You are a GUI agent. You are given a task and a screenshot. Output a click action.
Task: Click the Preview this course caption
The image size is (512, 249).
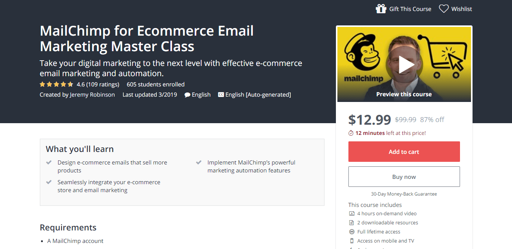pos(404,94)
